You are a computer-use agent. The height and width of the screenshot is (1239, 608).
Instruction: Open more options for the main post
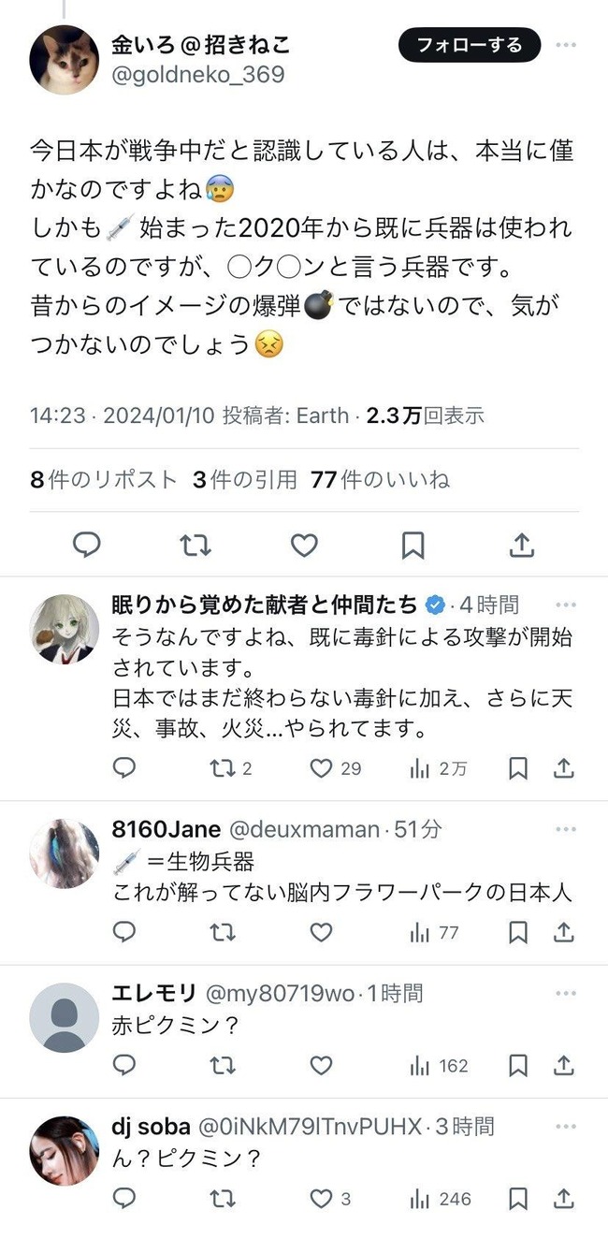tap(566, 45)
